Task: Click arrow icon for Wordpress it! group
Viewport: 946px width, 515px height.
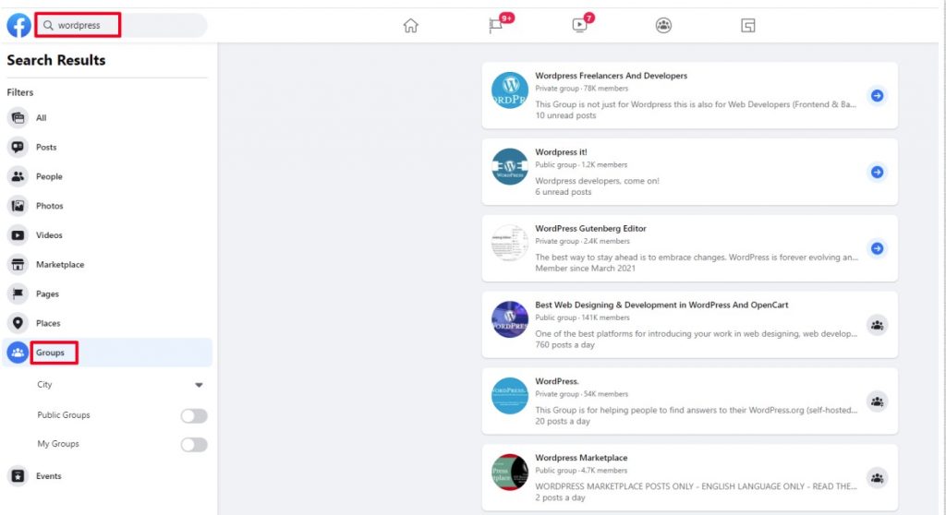Action: click(877, 172)
